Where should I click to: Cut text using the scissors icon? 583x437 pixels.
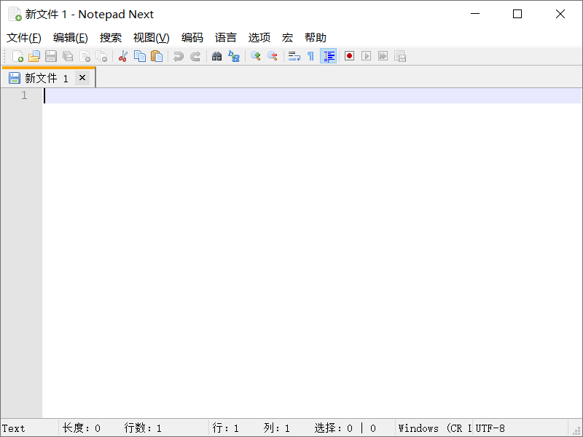122,56
